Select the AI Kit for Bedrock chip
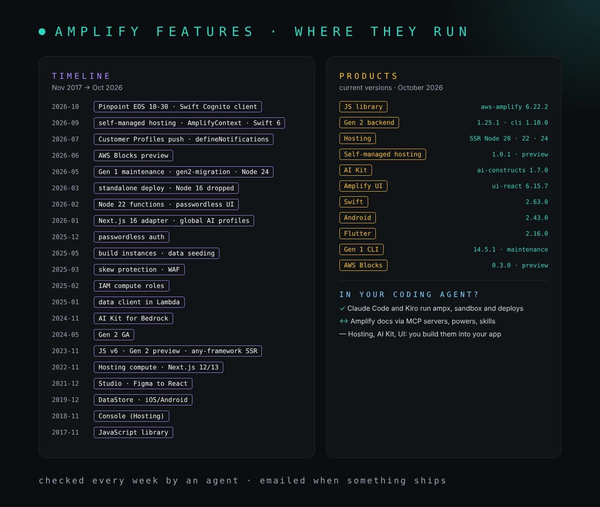The image size is (600, 507). 133,318
